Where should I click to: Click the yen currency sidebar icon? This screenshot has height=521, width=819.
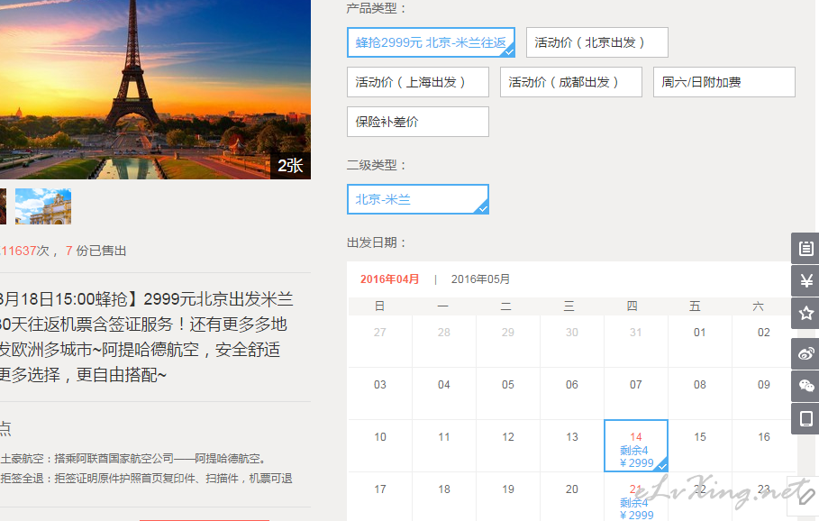pos(805,280)
